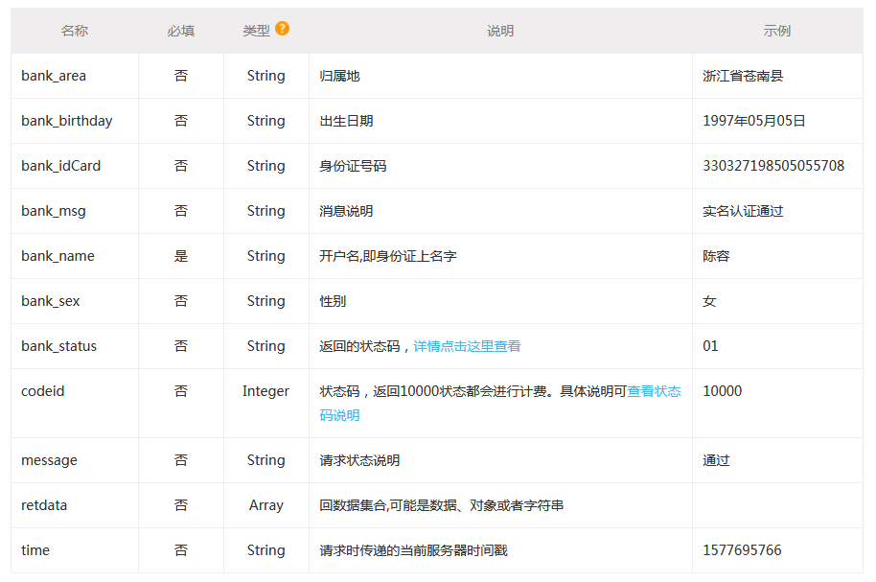Click the 名称 column header
This screenshot has width=876, height=582.
tap(74, 31)
